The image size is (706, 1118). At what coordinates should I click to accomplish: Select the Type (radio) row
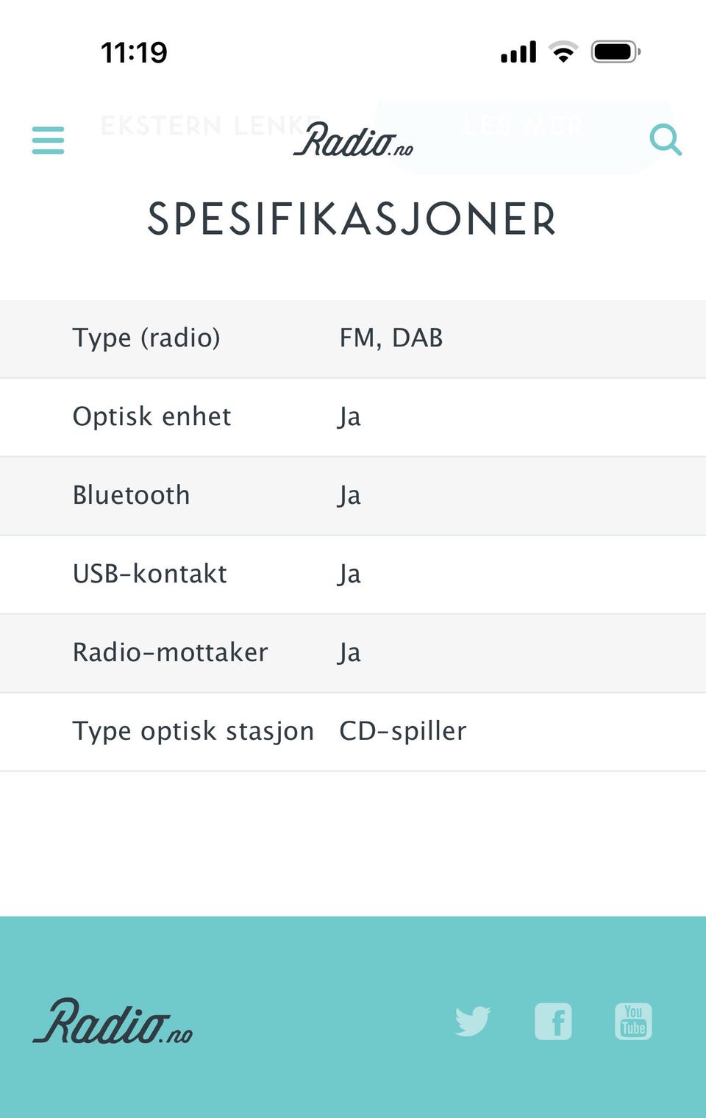click(353, 339)
